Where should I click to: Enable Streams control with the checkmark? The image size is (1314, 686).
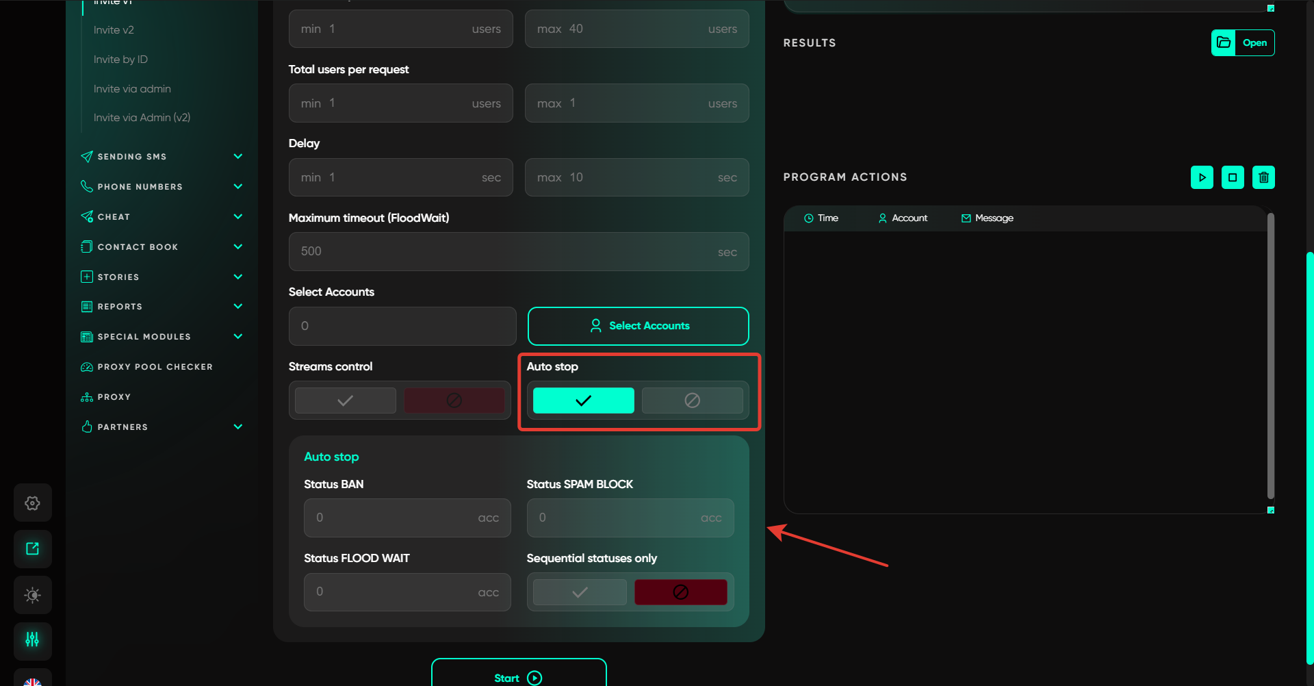346,401
